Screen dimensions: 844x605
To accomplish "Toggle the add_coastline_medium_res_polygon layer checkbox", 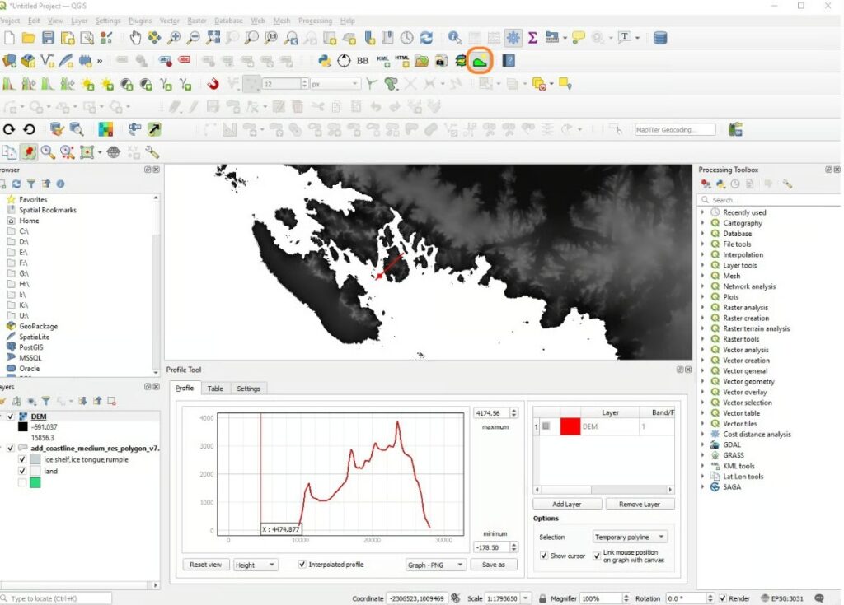I will tap(10, 448).
